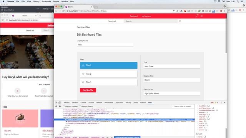This screenshot has height=138, width=246.
Task: Go back in the rear Chrome window
Action: (3, 20)
